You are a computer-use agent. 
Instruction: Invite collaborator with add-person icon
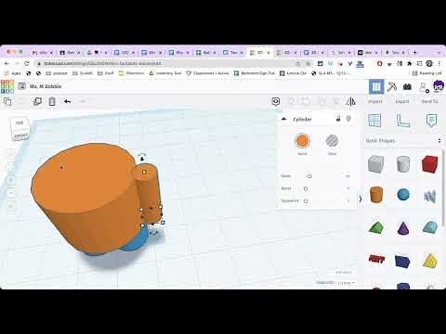[424, 87]
